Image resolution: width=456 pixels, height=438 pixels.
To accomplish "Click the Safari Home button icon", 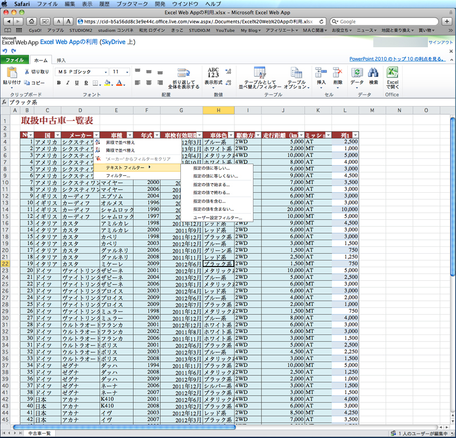I will 31,21.
